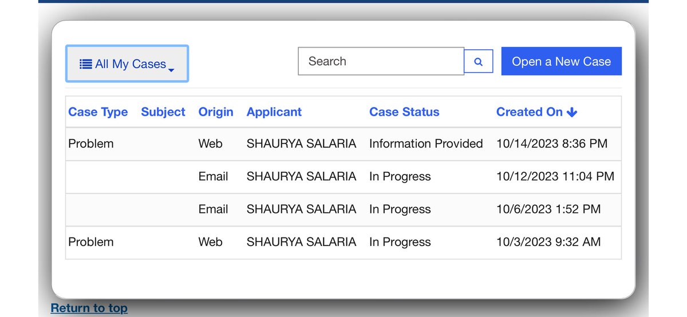
Task: Sort by Origin column header
Action: (216, 112)
